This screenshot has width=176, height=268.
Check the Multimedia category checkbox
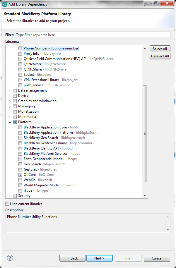click(x=15, y=117)
